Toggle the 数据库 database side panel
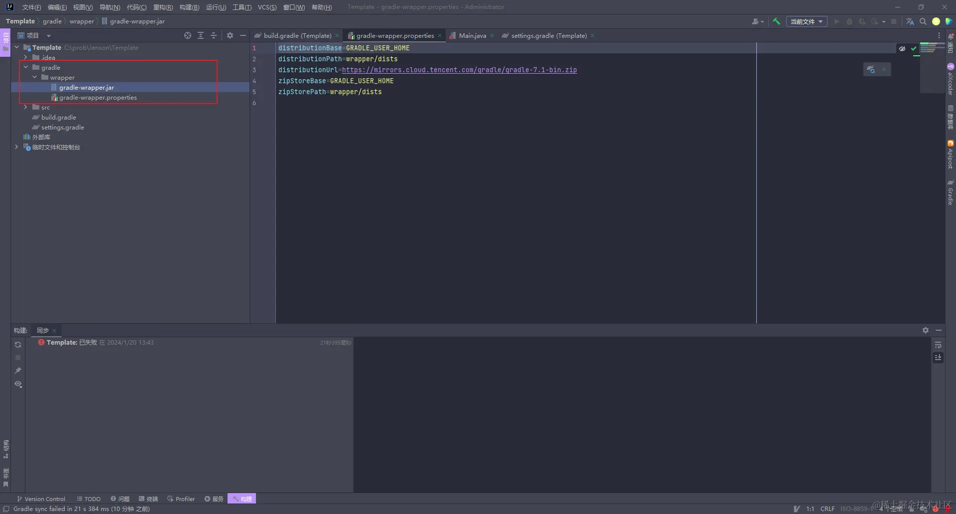Viewport: 956px width, 514px height. point(951,118)
